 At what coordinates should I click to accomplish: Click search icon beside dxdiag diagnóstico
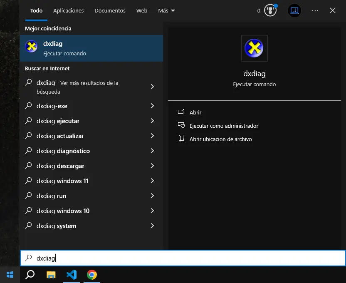pyautogui.click(x=28, y=151)
